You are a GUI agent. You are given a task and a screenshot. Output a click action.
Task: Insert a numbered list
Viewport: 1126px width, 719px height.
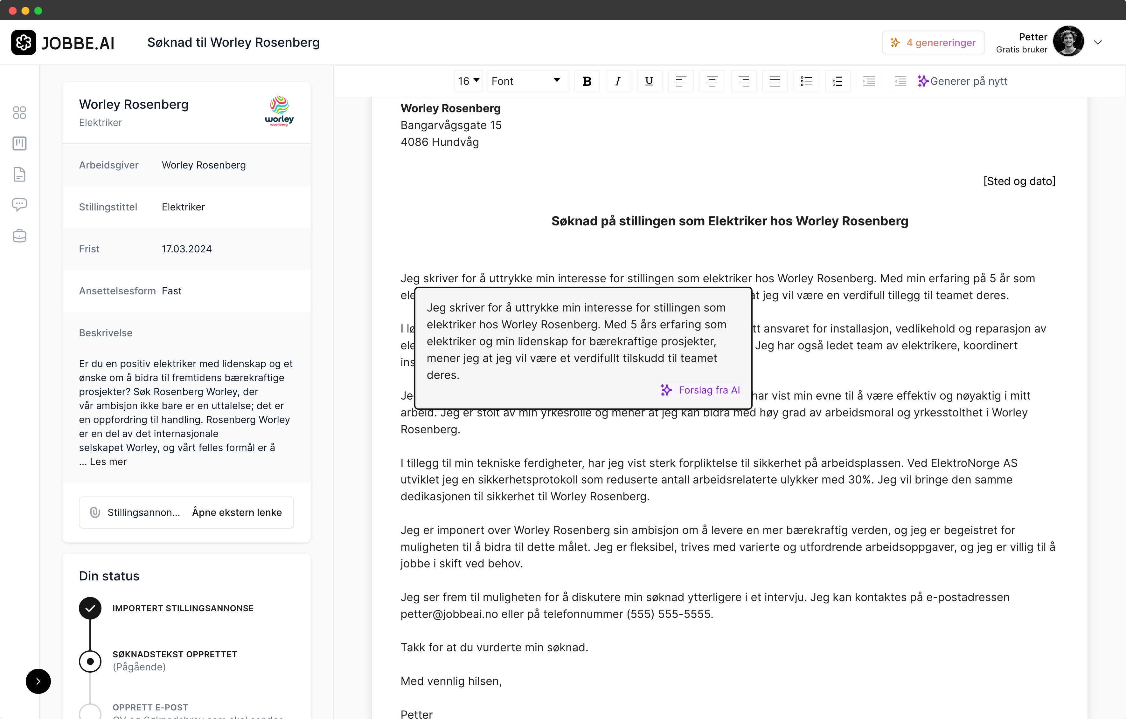pos(838,81)
